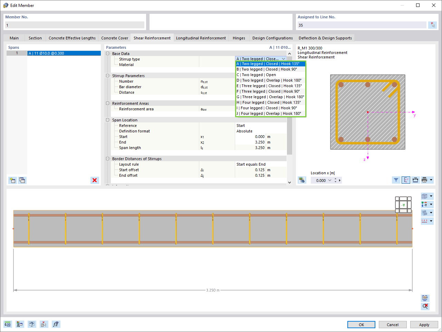Collapse the Reinforcement Areas group
The width and height of the screenshot is (442, 332).
[x=108, y=103]
